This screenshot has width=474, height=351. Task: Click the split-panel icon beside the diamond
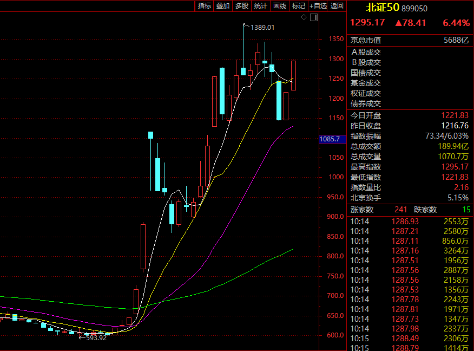[313, 18]
